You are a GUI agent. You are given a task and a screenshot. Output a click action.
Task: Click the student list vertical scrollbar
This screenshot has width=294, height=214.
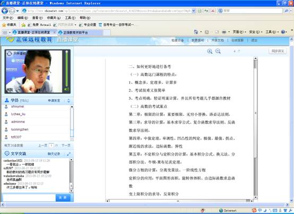click(72, 123)
